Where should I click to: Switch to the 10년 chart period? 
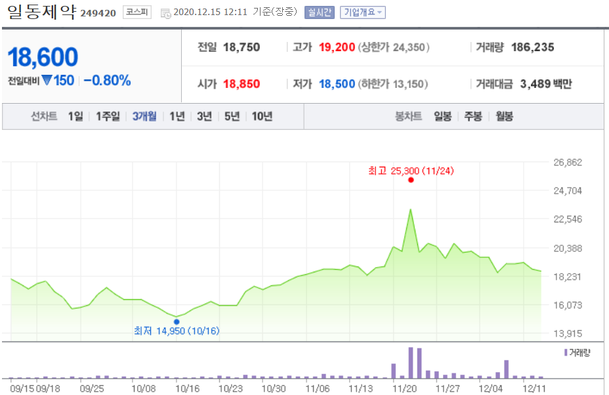[x=262, y=116]
